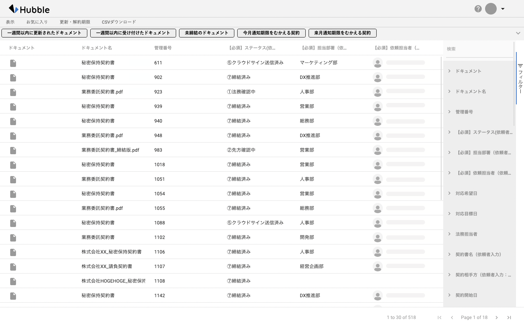
Task: Click 今月通知期限をむかえる契約 button
Action: pyautogui.click(x=271, y=33)
